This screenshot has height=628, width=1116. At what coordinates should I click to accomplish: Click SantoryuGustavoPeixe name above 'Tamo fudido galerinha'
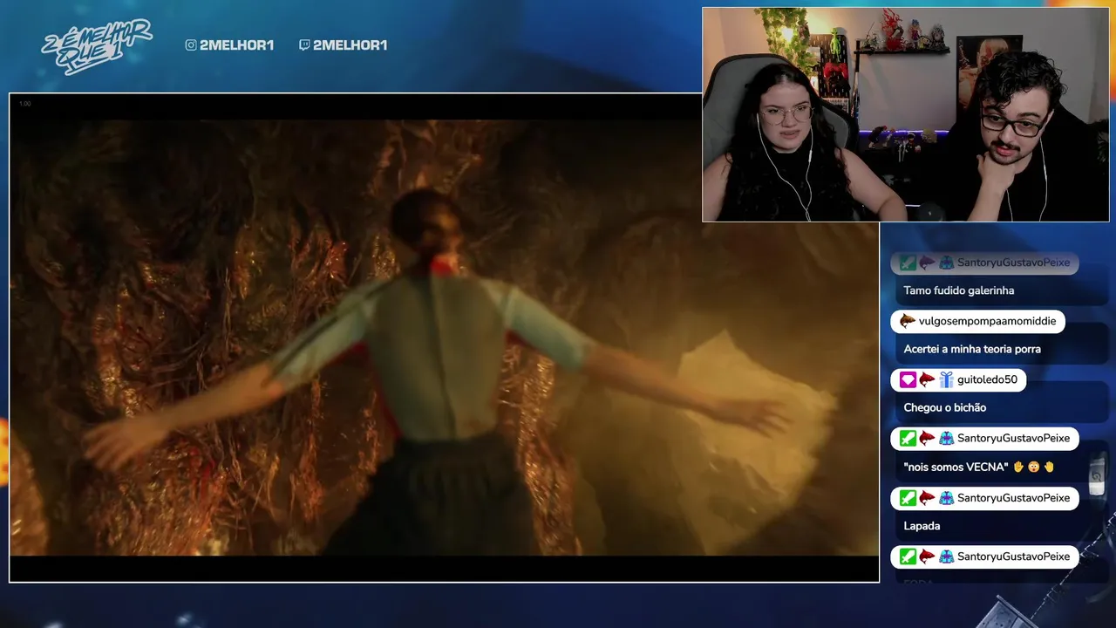coord(1013,263)
